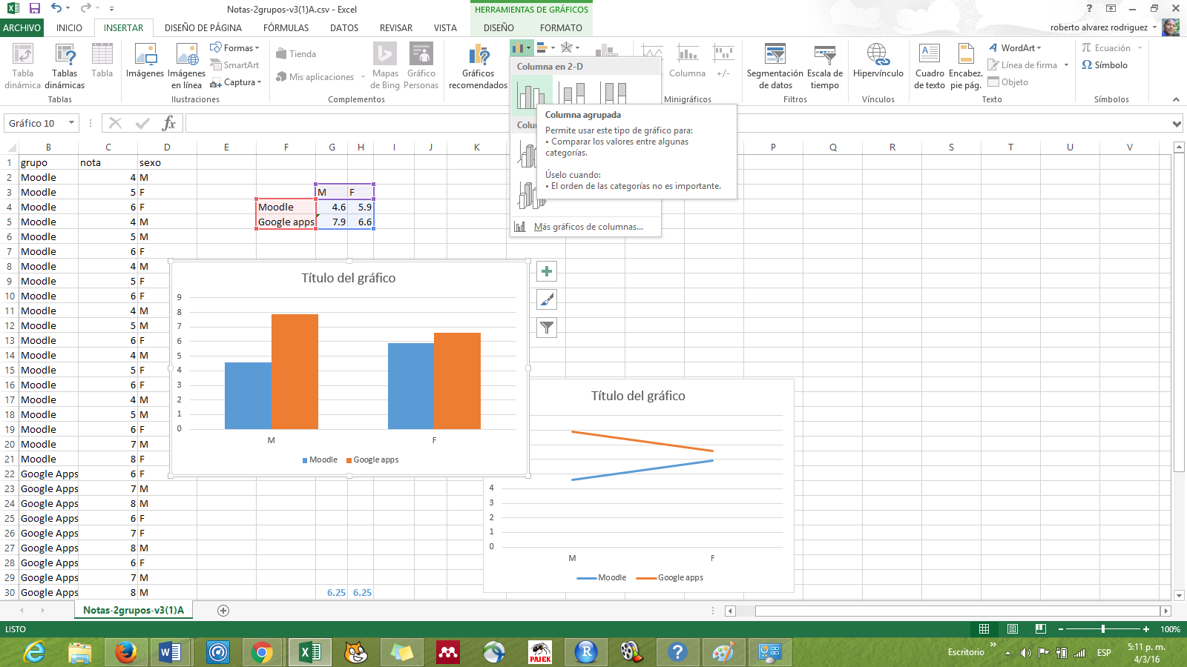
Task: Insert Escala de tiempo timeline
Action: [x=825, y=67]
